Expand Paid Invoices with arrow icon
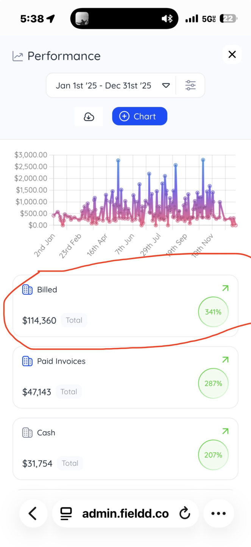 pyautogui.click(x=225, y=360)
